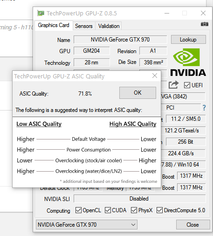This screenshot has width=213, height=236.
Task: Click the GPU field showing GM204
Action: tap(91, 51)
